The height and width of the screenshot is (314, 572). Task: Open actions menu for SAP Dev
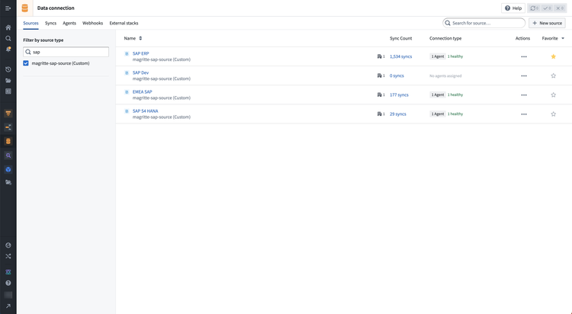(x=524, y=76)
